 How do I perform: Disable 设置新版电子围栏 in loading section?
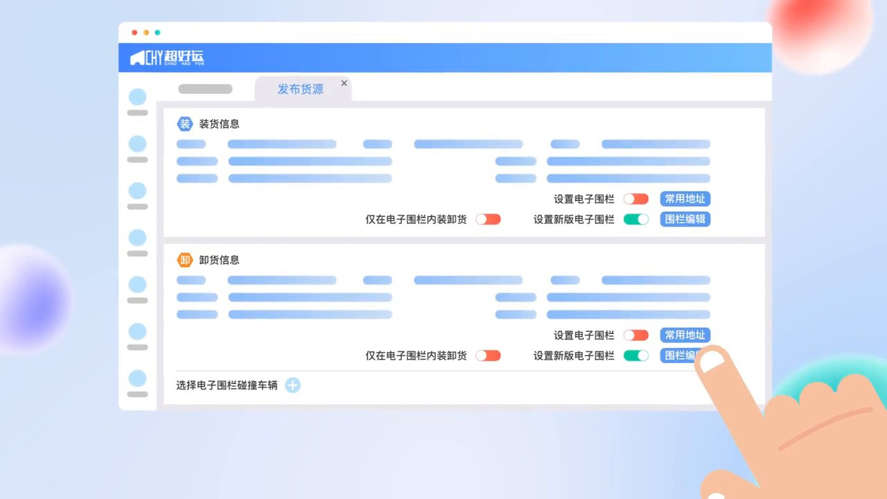[635, 219]
